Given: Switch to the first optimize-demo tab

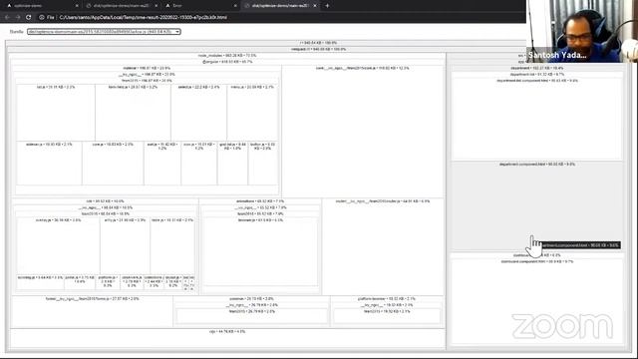Looking at the screenshot, I should pyautogui.click(x=41, y=6).
